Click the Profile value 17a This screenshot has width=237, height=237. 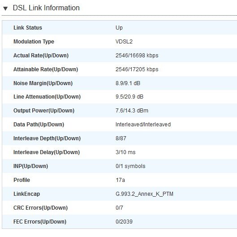[x=121, y=180]
